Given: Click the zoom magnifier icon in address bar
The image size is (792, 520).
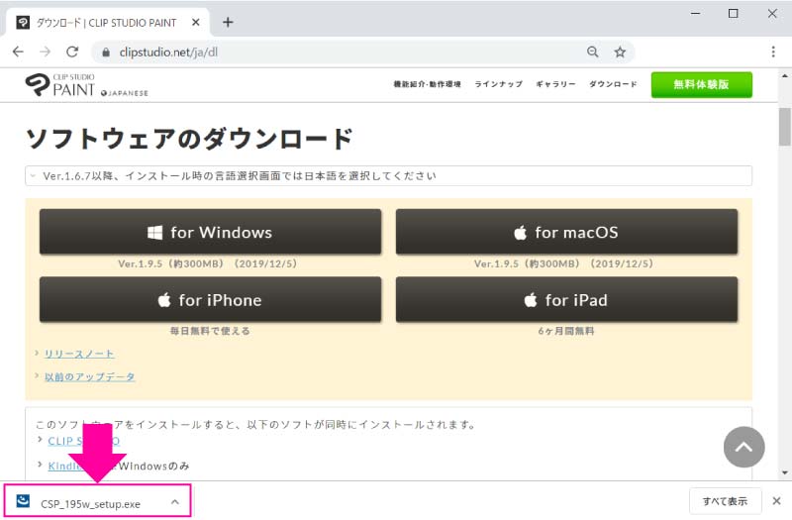Looking at the screenshot, I should pyautogui.click(x=592, y=52).
